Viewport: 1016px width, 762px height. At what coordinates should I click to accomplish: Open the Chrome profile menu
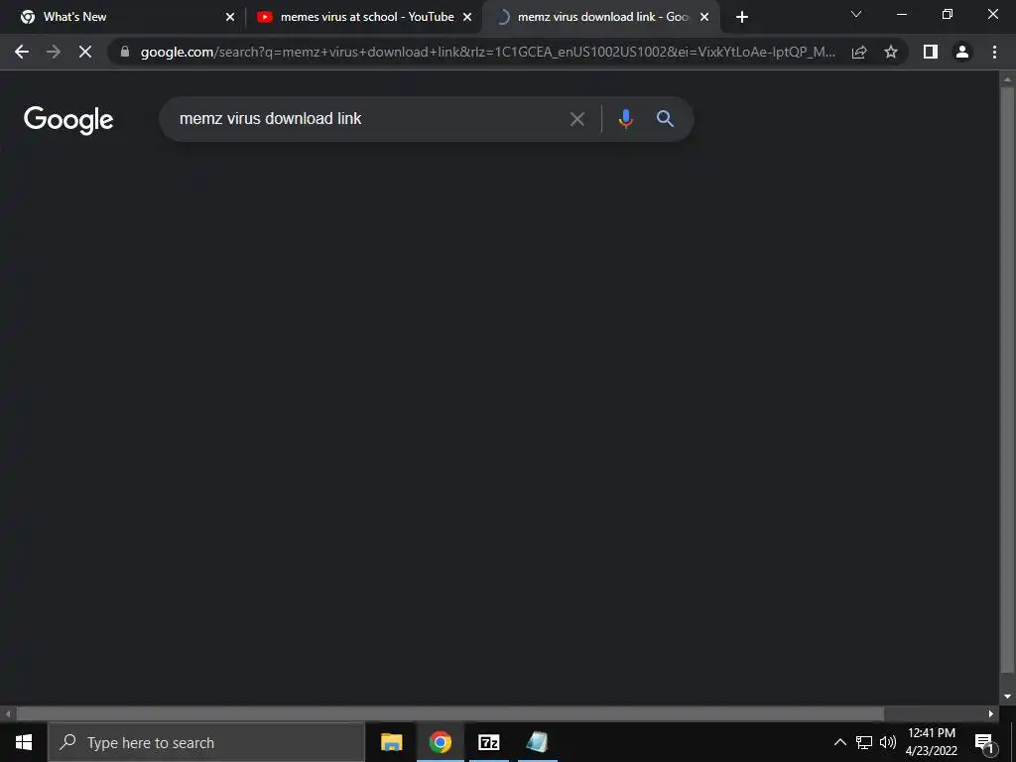coord(962,52)
